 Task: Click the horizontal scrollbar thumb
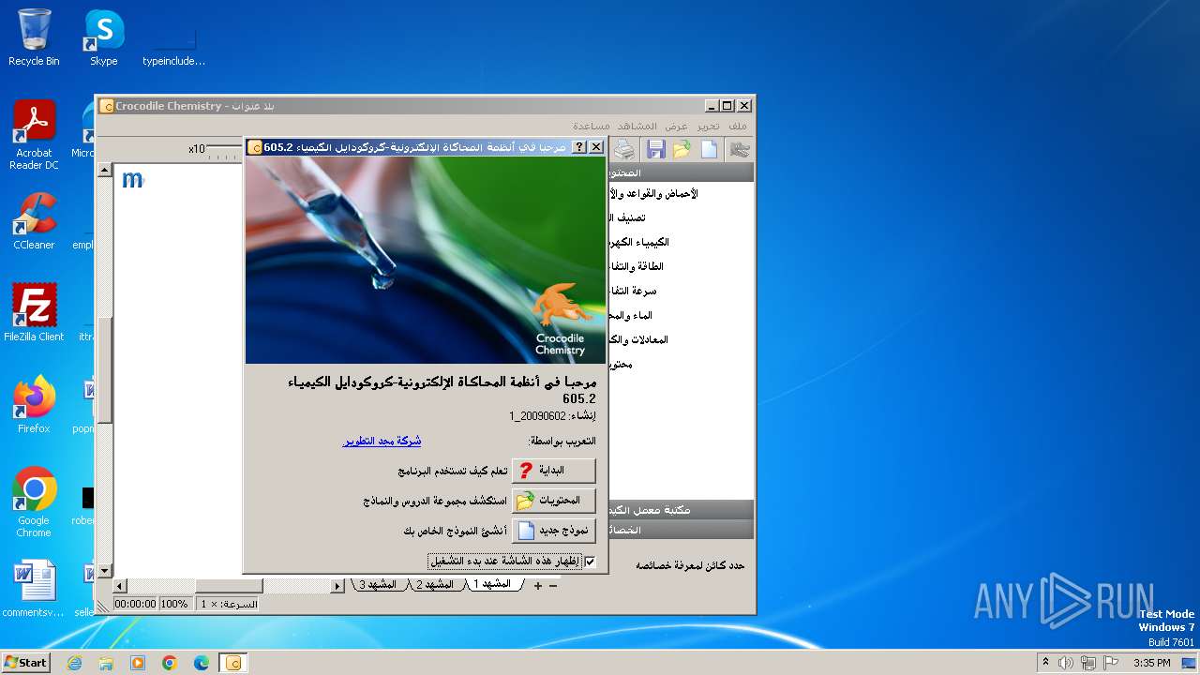coord(230,586)
